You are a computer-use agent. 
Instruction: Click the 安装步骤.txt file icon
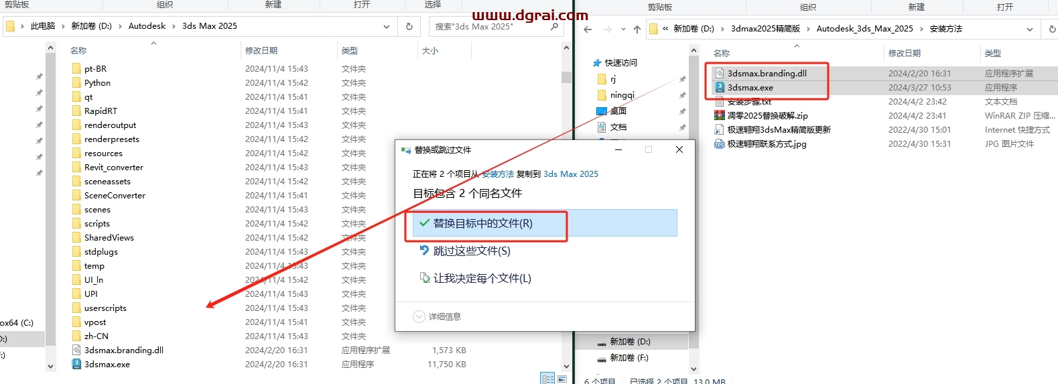point(720,102)
